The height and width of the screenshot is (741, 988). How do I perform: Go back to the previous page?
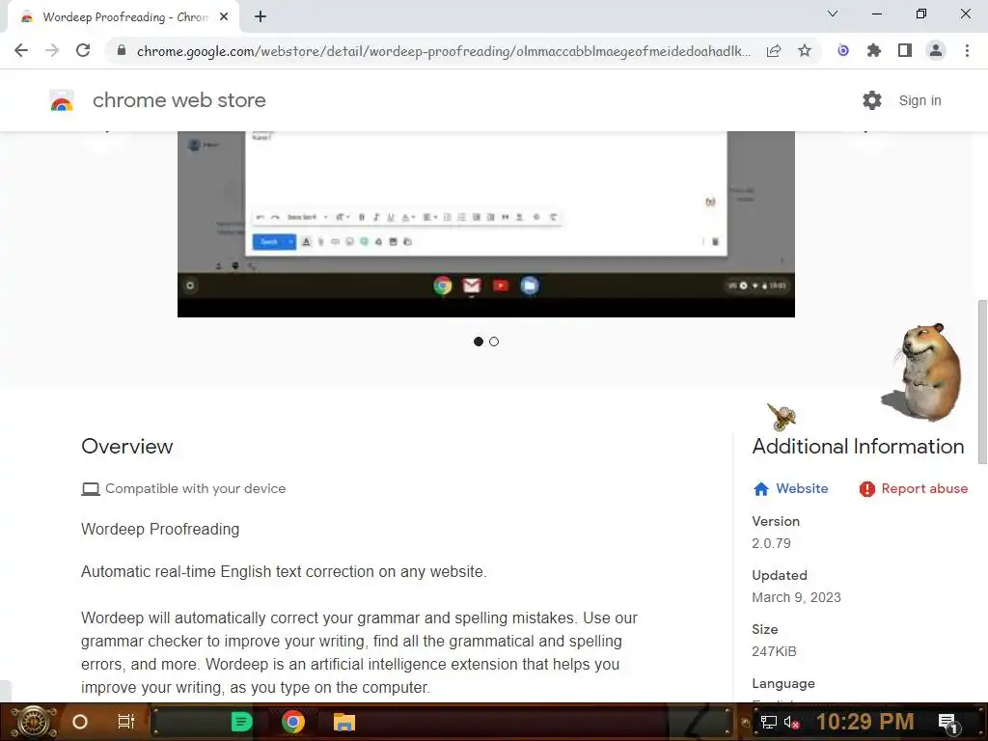pos(21,50)
